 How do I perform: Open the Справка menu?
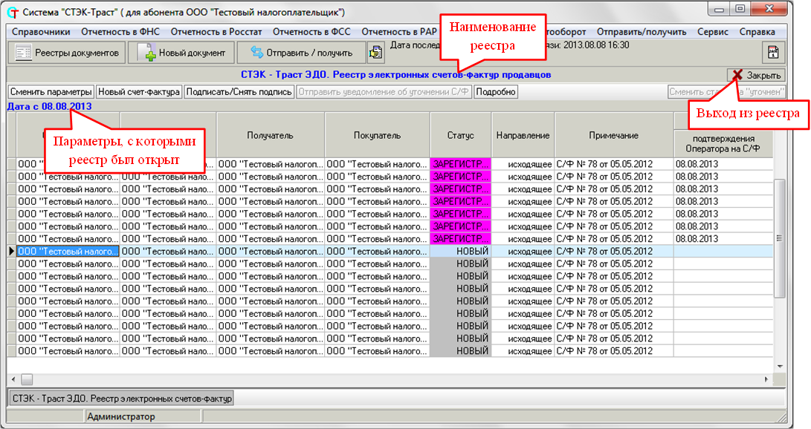click(757, 31)
